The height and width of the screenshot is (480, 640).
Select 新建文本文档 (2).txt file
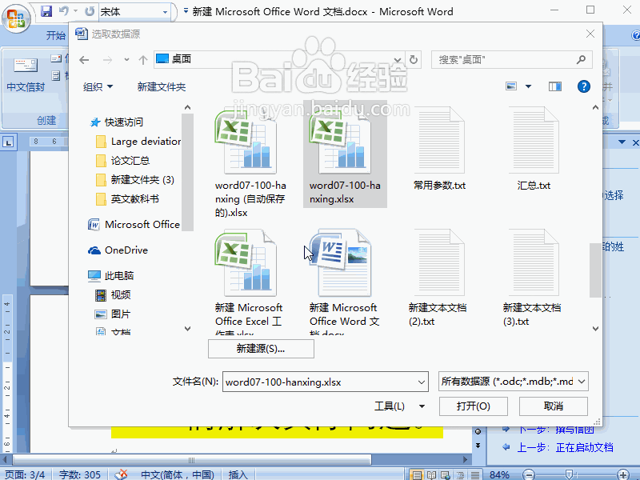(x=438, y=278)
